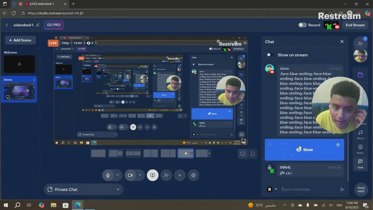Click Show on highlighted message
Image resolution: width=373 pixels, height=210 pixels.
click(x=305, y=150)
